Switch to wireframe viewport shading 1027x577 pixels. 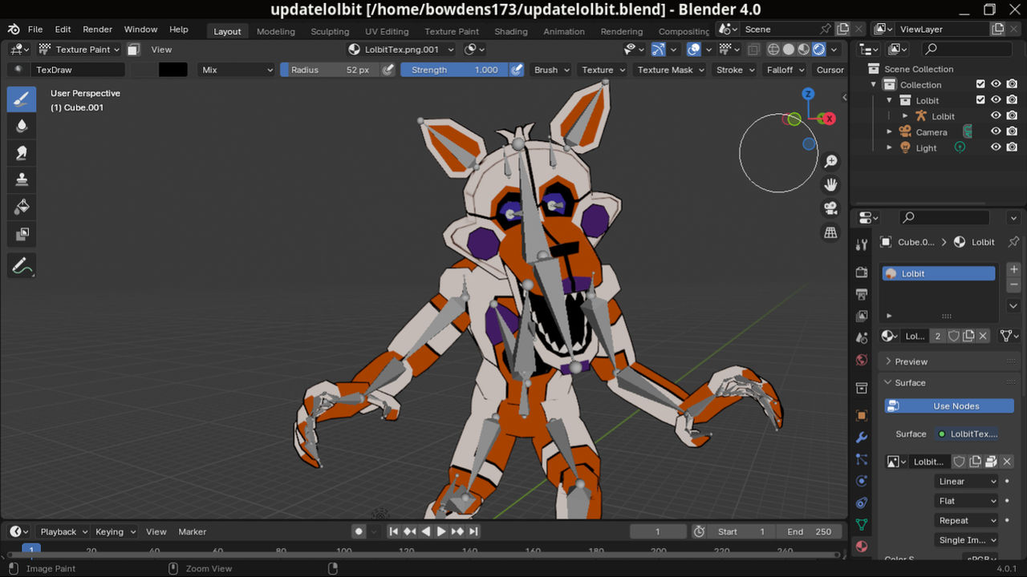click(x=773, y=50)
